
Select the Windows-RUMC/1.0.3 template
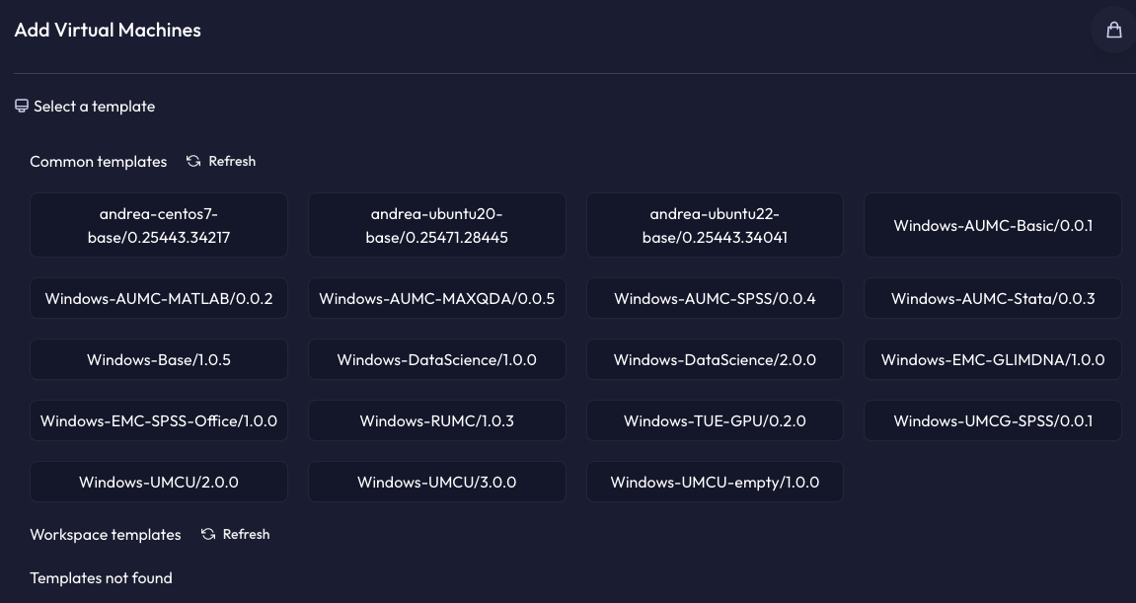pos(437,420)
